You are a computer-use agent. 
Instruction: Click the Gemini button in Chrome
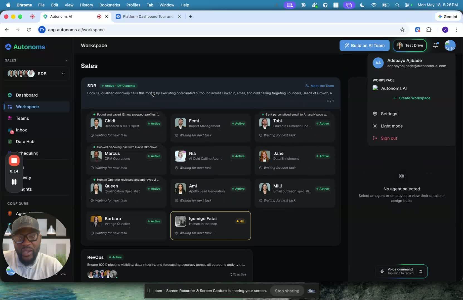pyautogui.click(x=447, y=16)
